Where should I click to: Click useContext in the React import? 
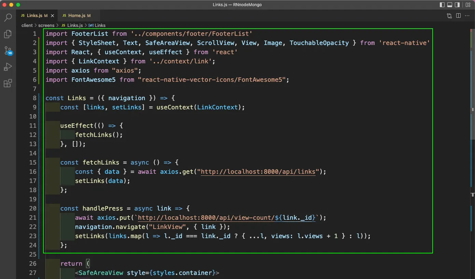click(123, 52)
